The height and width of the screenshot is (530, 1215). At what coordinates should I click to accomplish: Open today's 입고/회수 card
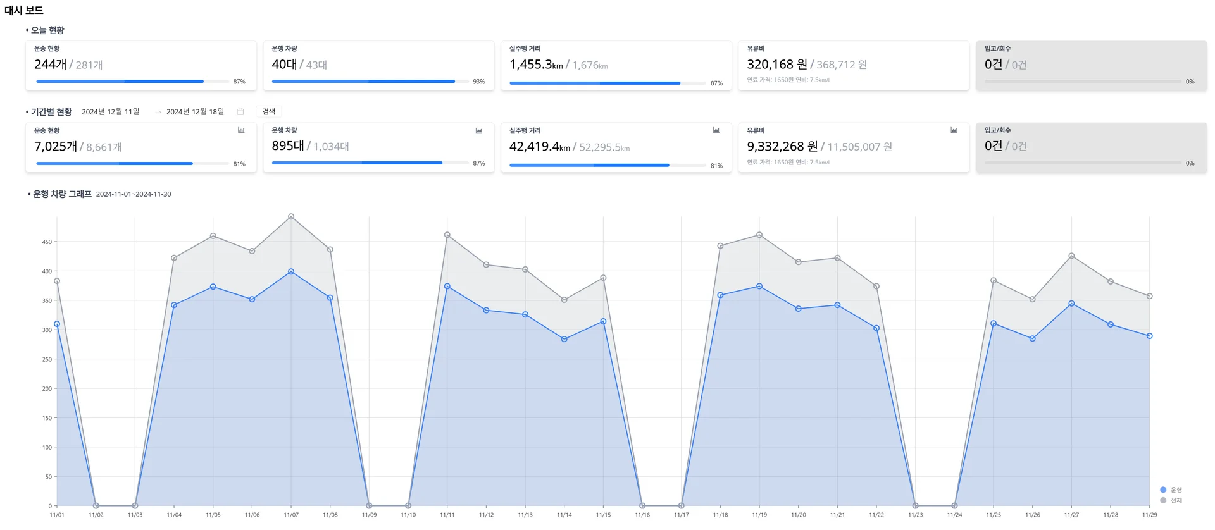tap(1091, 66)
